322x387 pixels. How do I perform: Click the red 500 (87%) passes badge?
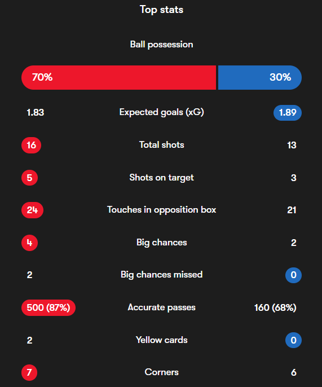point(48,307)
